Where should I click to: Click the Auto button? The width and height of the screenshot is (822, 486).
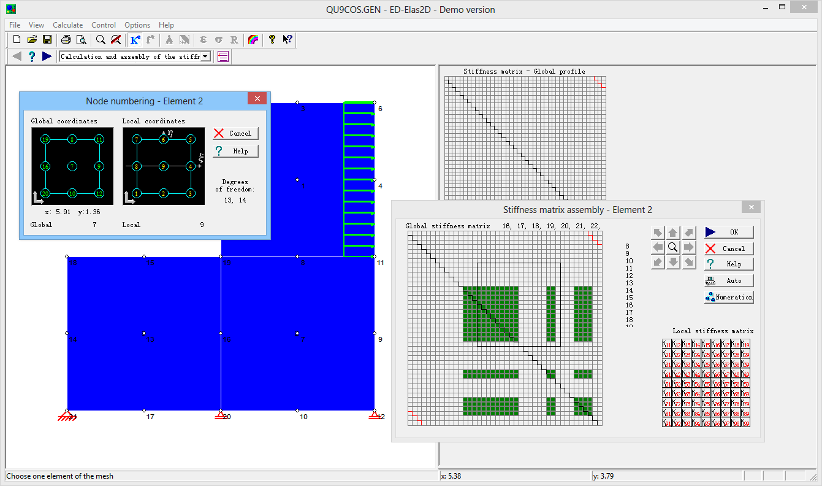[729, 280]
